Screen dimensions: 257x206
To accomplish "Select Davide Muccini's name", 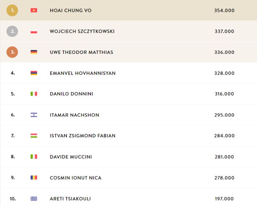I will point(71,157).
